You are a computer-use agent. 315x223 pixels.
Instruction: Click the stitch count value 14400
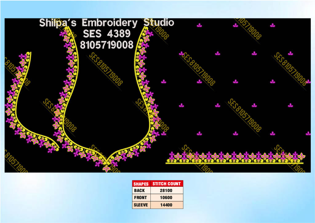[x=166, y=205]
